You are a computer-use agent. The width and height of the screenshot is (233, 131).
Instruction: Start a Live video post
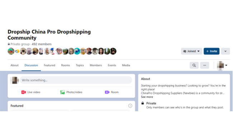tap(31, 92)
